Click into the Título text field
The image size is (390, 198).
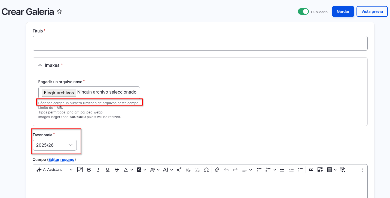coord(200,43)
